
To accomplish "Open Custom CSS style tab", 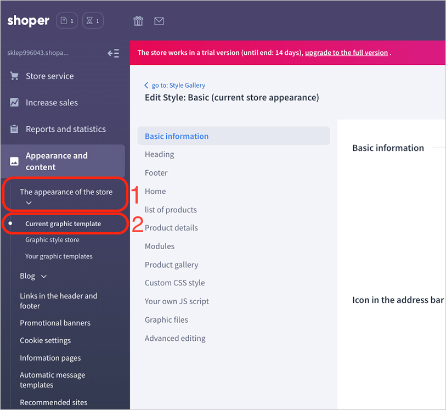I will (x=174, y=283).
